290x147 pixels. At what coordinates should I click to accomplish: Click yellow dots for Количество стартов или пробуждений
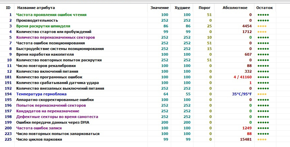tap(262, 32)
